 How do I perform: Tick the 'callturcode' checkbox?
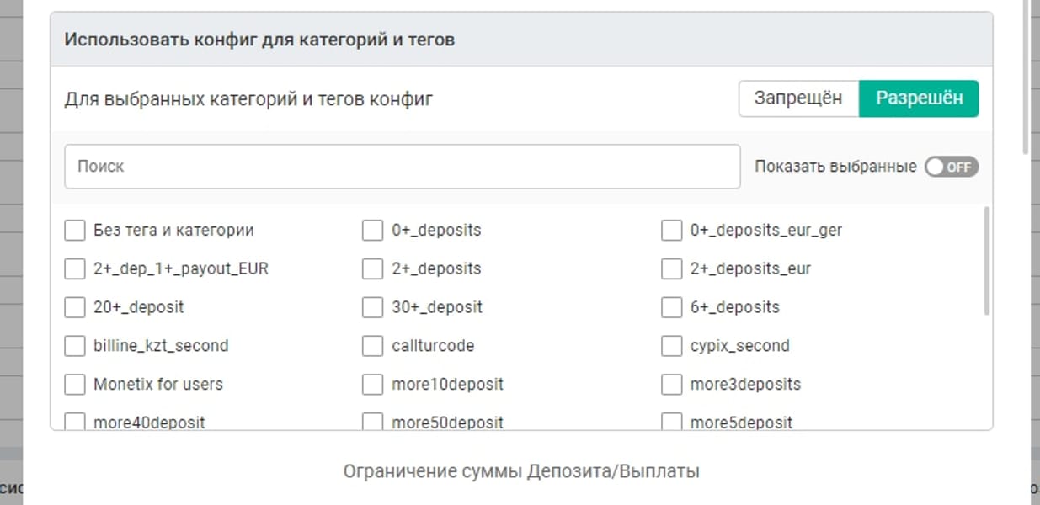click(x=371, y=345)
